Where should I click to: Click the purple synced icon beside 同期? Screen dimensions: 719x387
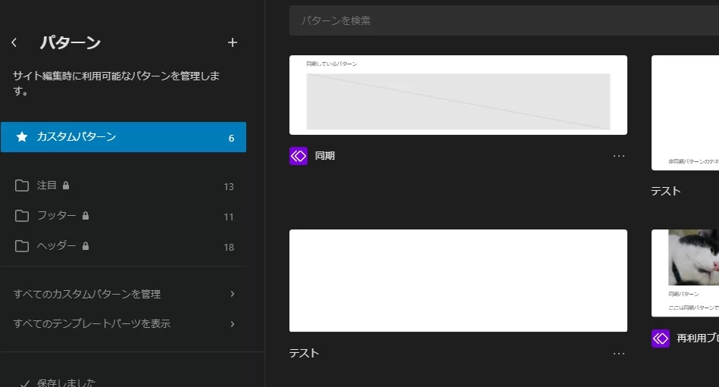point(299,156)
